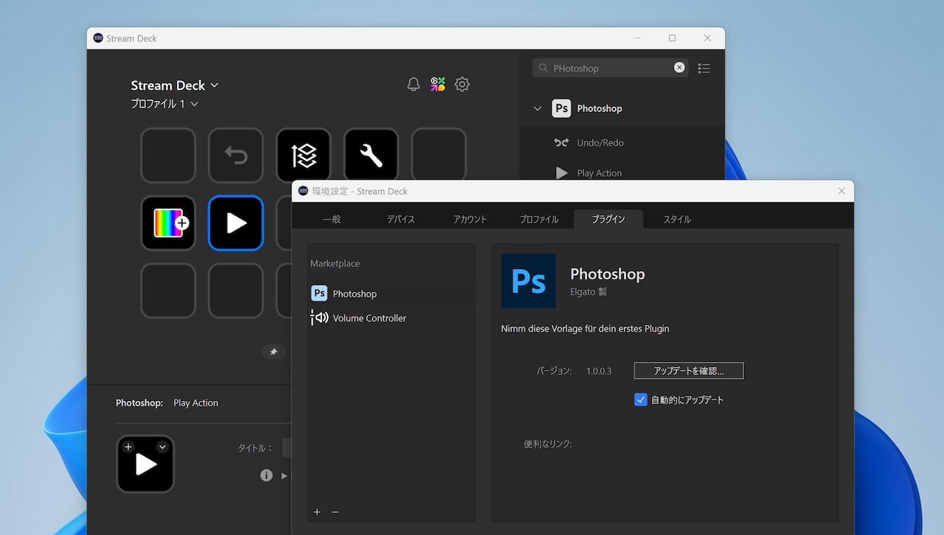Click Volume Controller speaker icon

point(319,318)
